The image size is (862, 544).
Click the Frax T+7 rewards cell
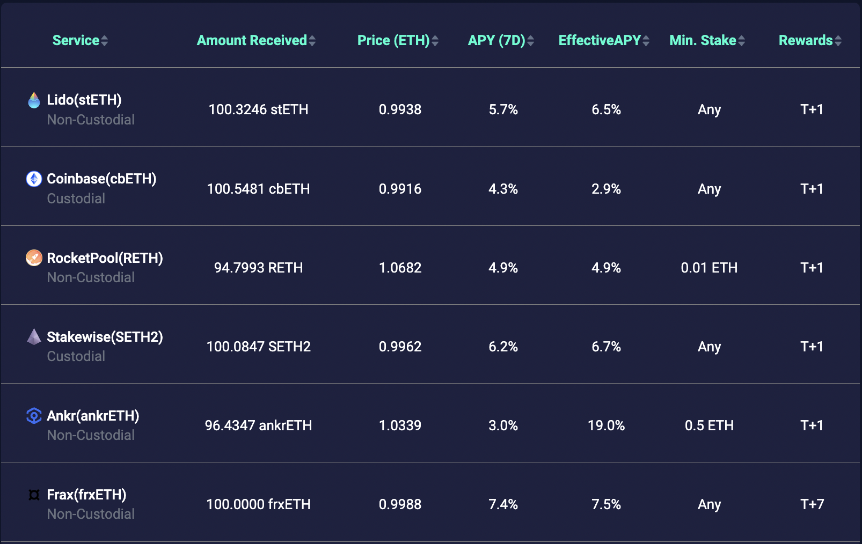click(812, 504)
